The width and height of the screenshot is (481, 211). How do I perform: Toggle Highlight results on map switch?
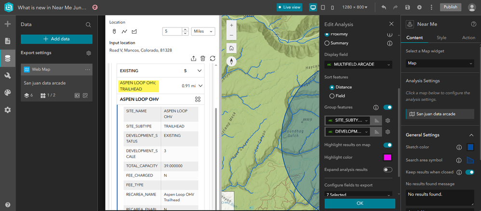tap(388, 145)
